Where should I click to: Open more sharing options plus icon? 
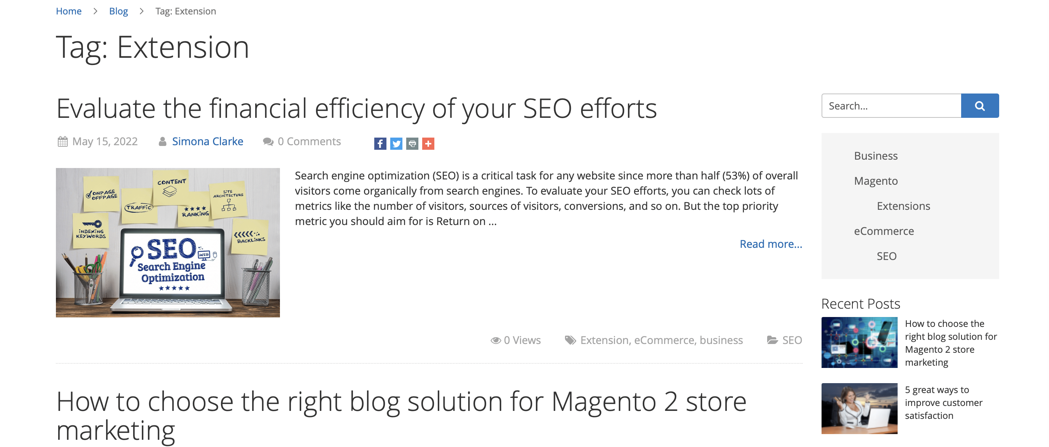click(x=428, y=144)
